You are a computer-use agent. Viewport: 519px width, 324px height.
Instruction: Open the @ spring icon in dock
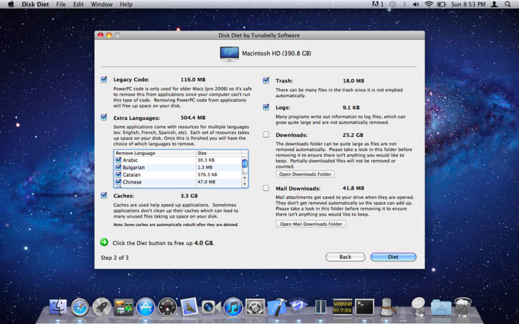click(x=419, y=307)
